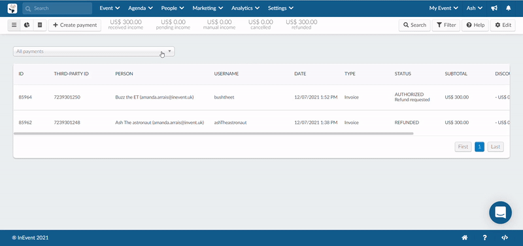The width and height of the screenshot is (523, 246).
Task: Click the THIRD-PARTY ID column header
Action: pyautogui.click(x=71, y=74)
